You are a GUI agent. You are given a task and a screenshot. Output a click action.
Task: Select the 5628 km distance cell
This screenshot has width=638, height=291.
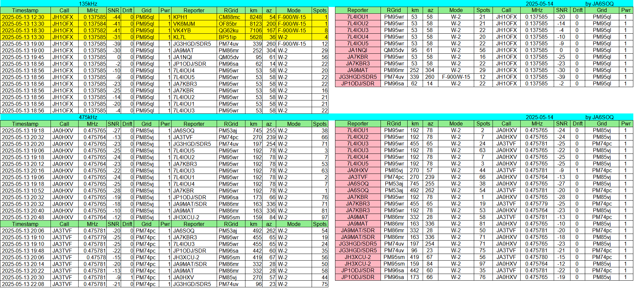(x=254, y=37)
